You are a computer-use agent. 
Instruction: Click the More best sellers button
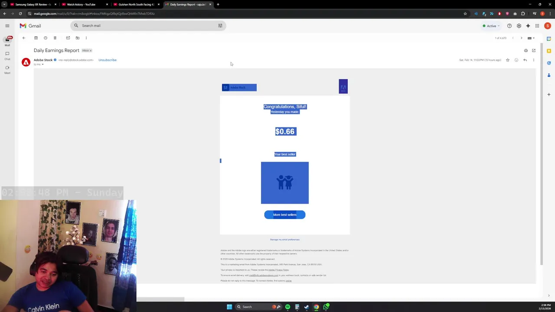click(285, 214)
